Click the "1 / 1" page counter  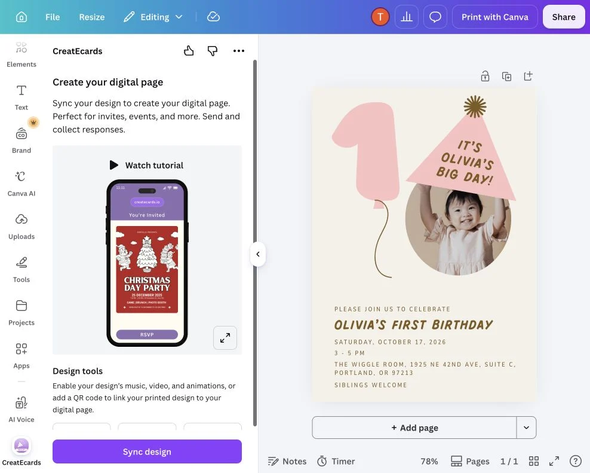pos(509,461)
